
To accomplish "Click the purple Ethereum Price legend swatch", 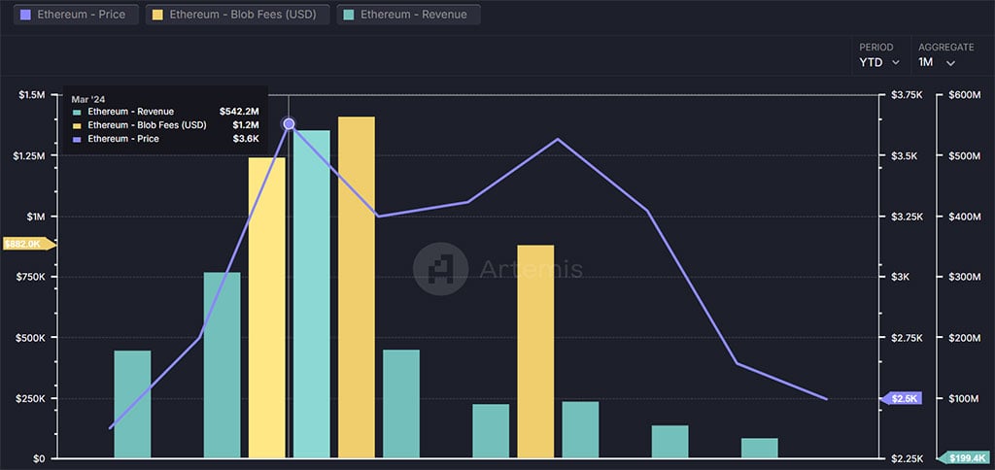I will [26, 15].
